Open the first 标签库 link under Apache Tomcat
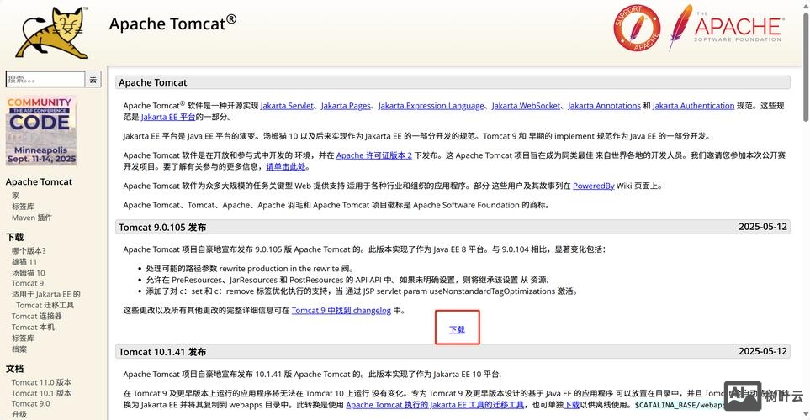 tap(23, 207)
